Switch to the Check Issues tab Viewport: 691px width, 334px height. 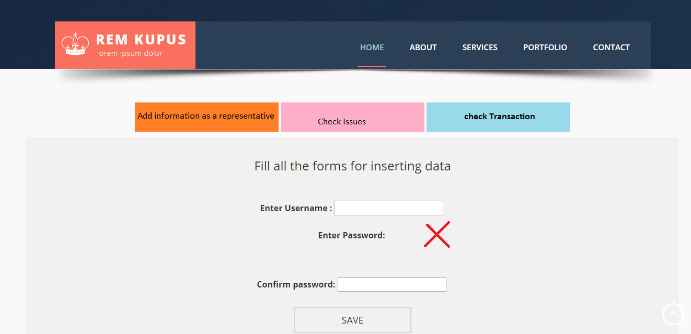pos(353,117)
